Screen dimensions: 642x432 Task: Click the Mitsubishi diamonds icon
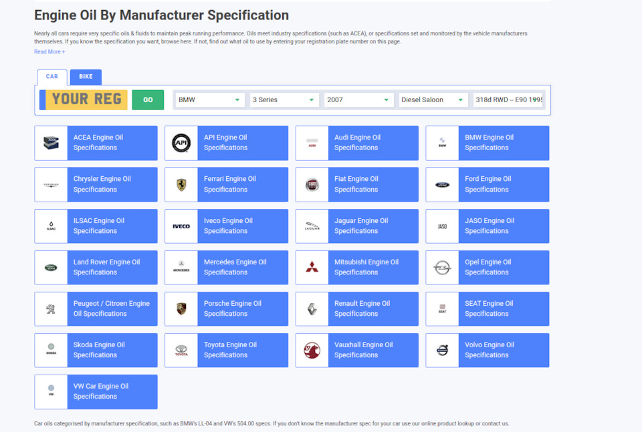312,267
